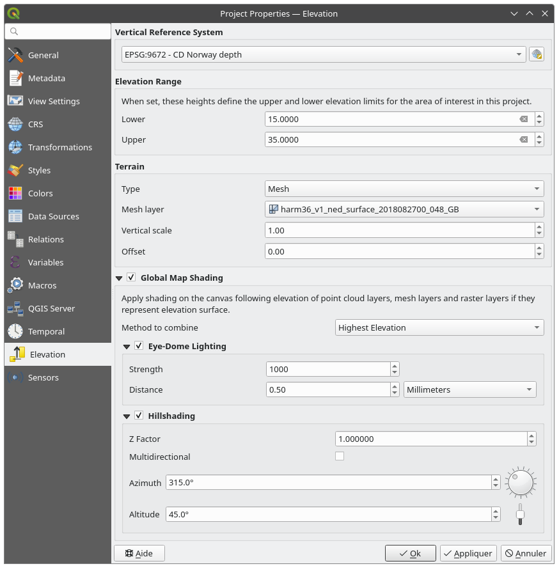This screenshot has height=573, width=559.
Task: Switch to the Temporal settings tab
Action: click(x=46, y=331)
